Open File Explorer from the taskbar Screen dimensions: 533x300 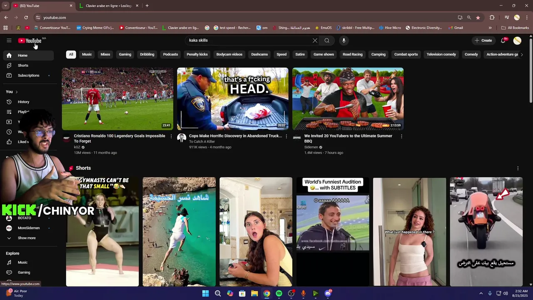point(254,293)
